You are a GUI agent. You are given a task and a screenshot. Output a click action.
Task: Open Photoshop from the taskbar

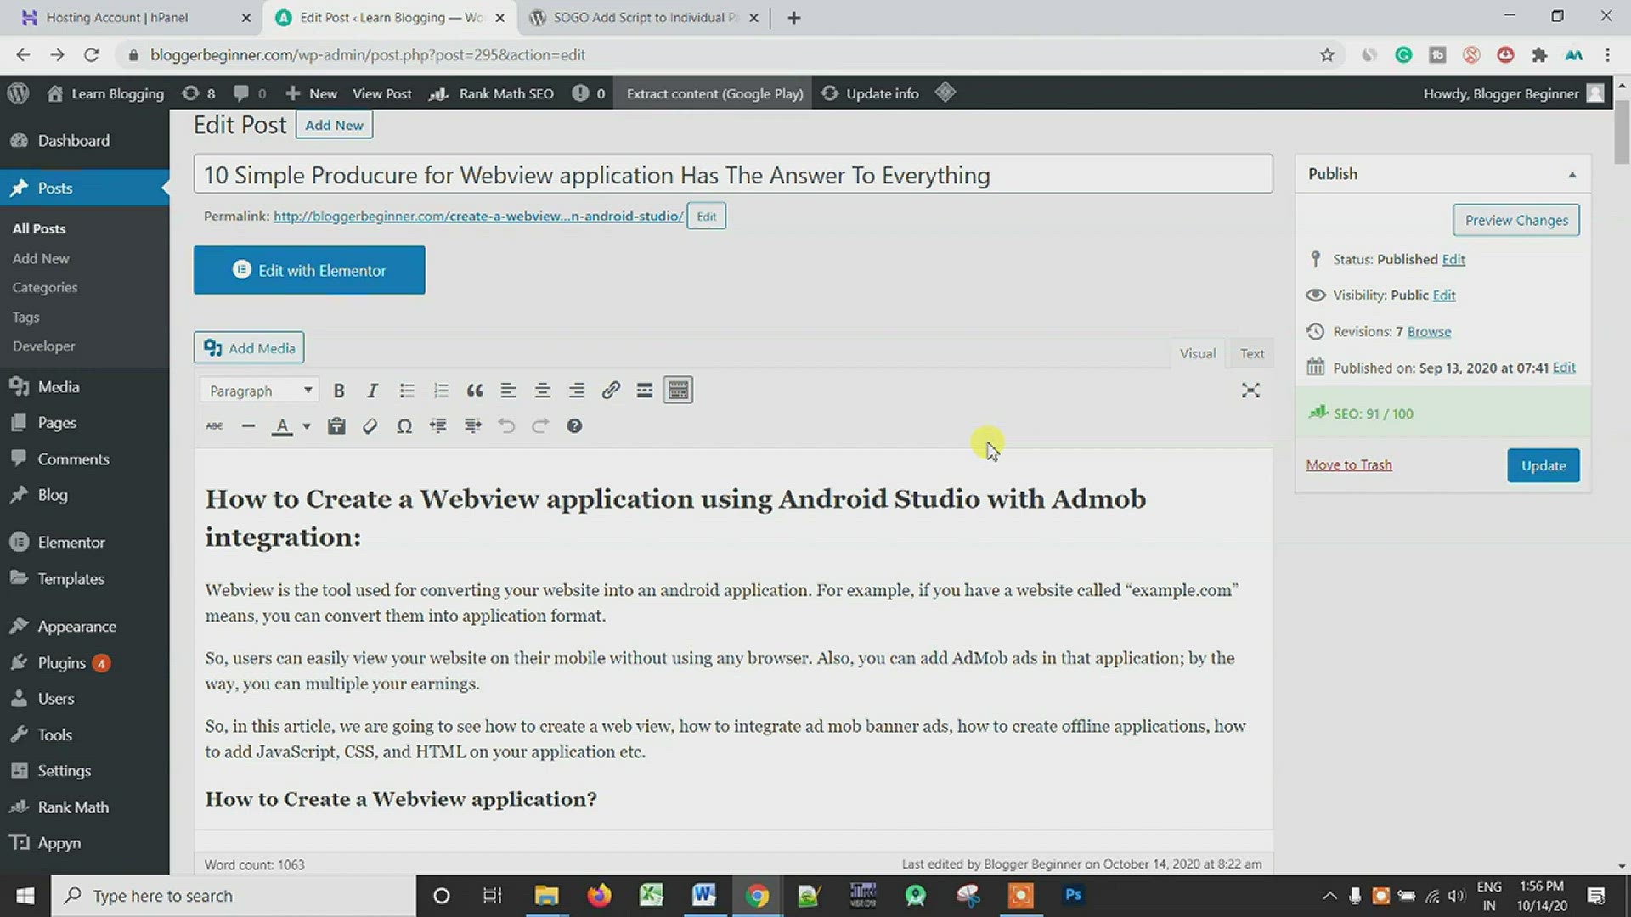pyautogui.click(x=1072, y=895)
